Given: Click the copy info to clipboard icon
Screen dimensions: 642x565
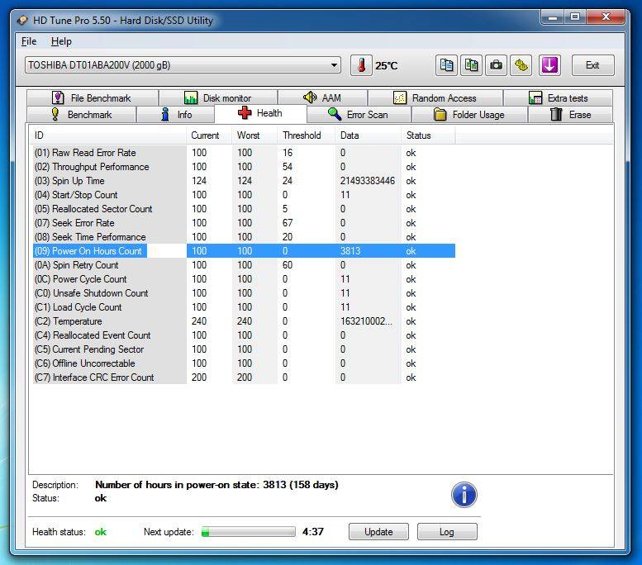Looking at the screenshot, I should pyautogui.click(x=446, y=65).
